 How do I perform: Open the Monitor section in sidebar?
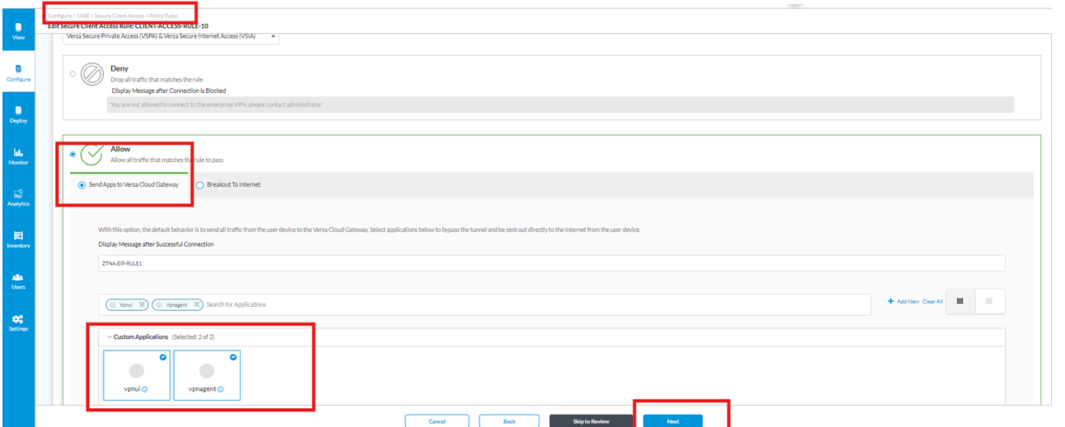pyautogui.click(x=18, y=156)
